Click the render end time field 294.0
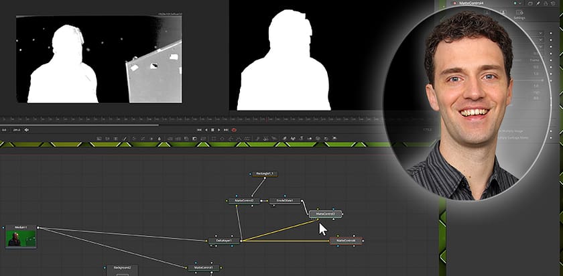Screen dimensions: 563x276 tap(17, 130)
